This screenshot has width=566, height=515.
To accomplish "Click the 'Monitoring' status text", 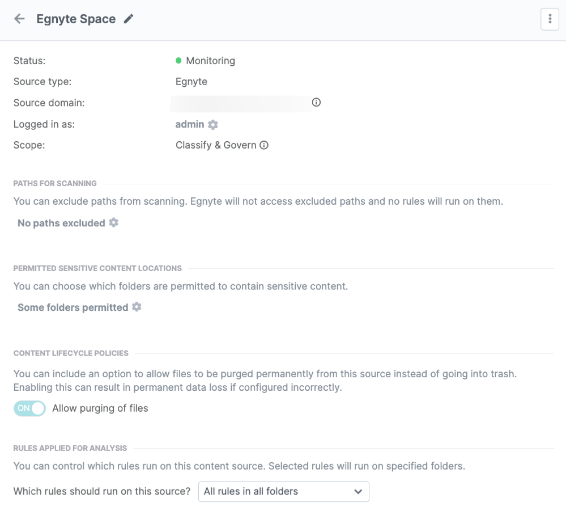I will coord(210,61).
